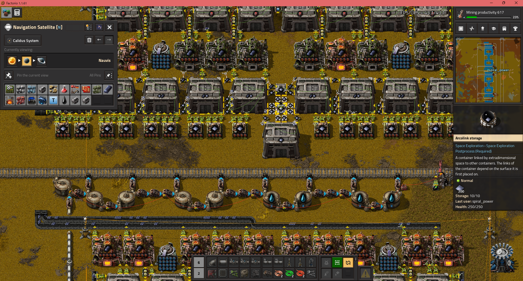Select the gray ore pin

(x=21, y=89)
